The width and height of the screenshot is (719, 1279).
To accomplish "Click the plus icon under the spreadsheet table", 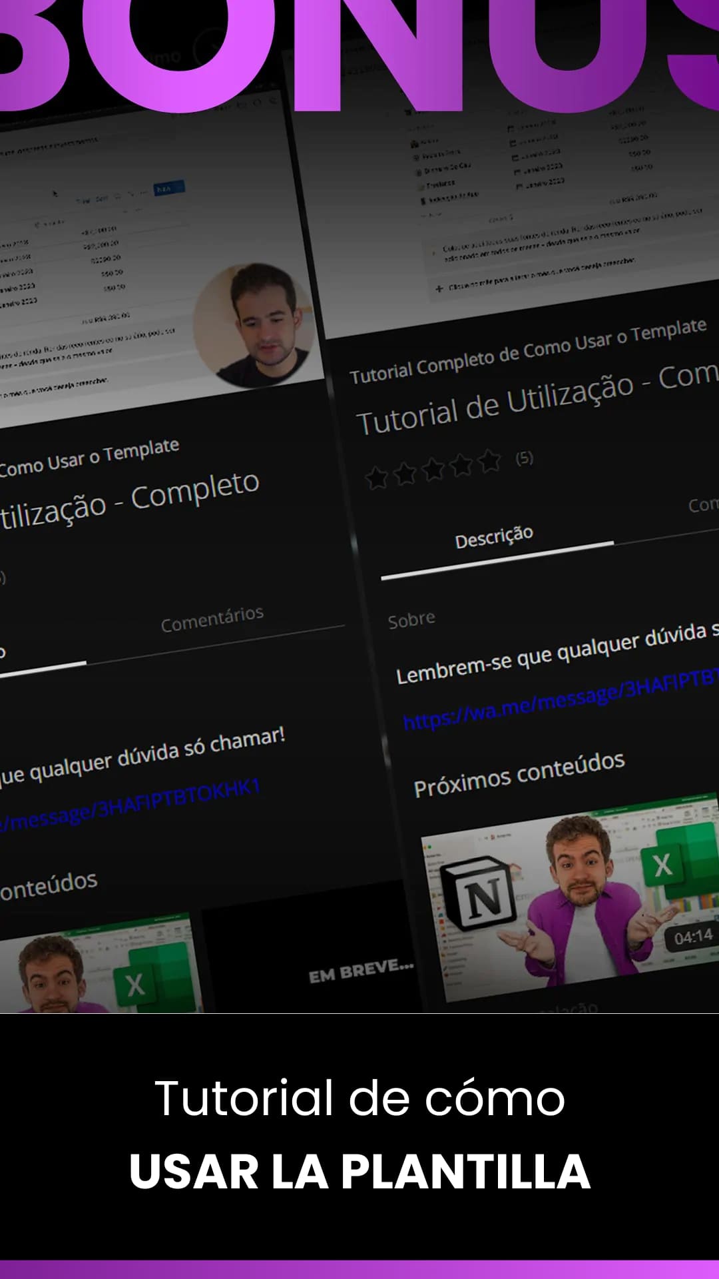I will coord(439,288).
